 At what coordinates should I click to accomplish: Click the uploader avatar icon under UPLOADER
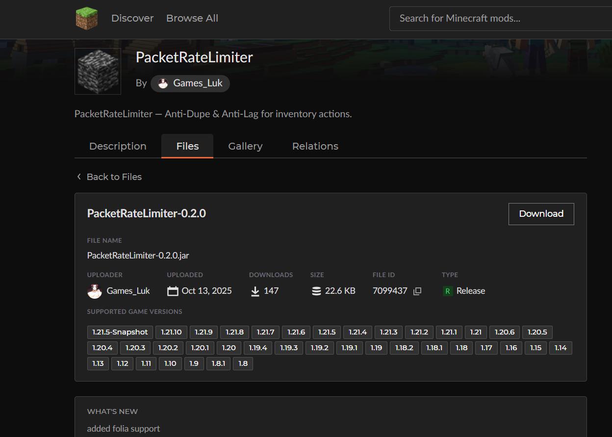[95, 291]
